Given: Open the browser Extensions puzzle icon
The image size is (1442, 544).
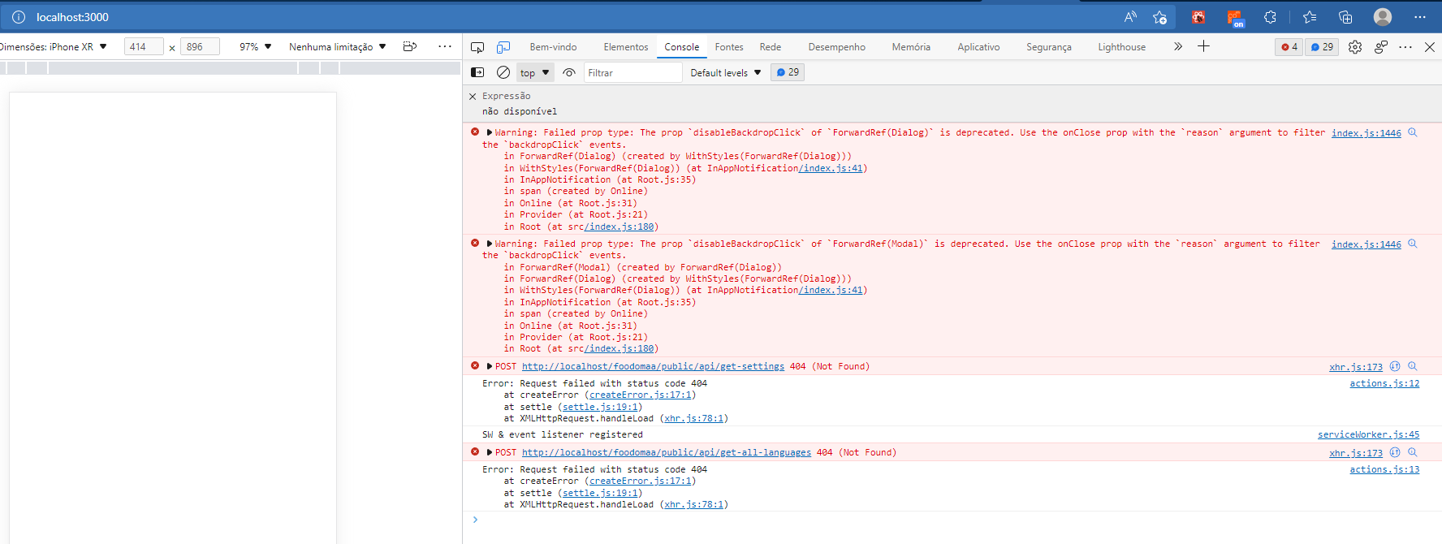Looking at the screenshot, I should click(1270, 17).
